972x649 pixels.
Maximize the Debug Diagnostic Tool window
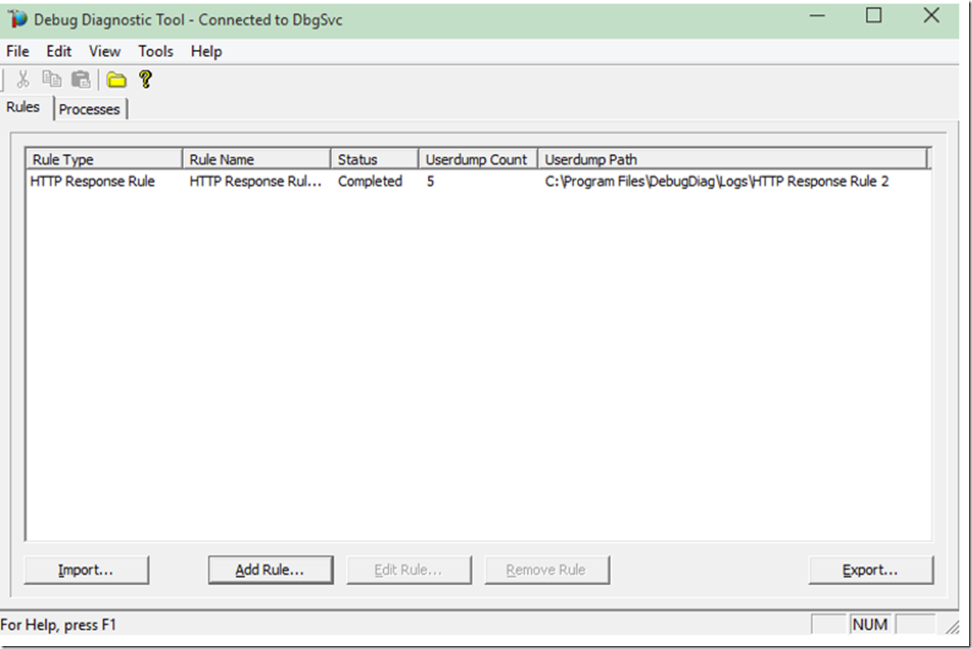coord(874,16)
